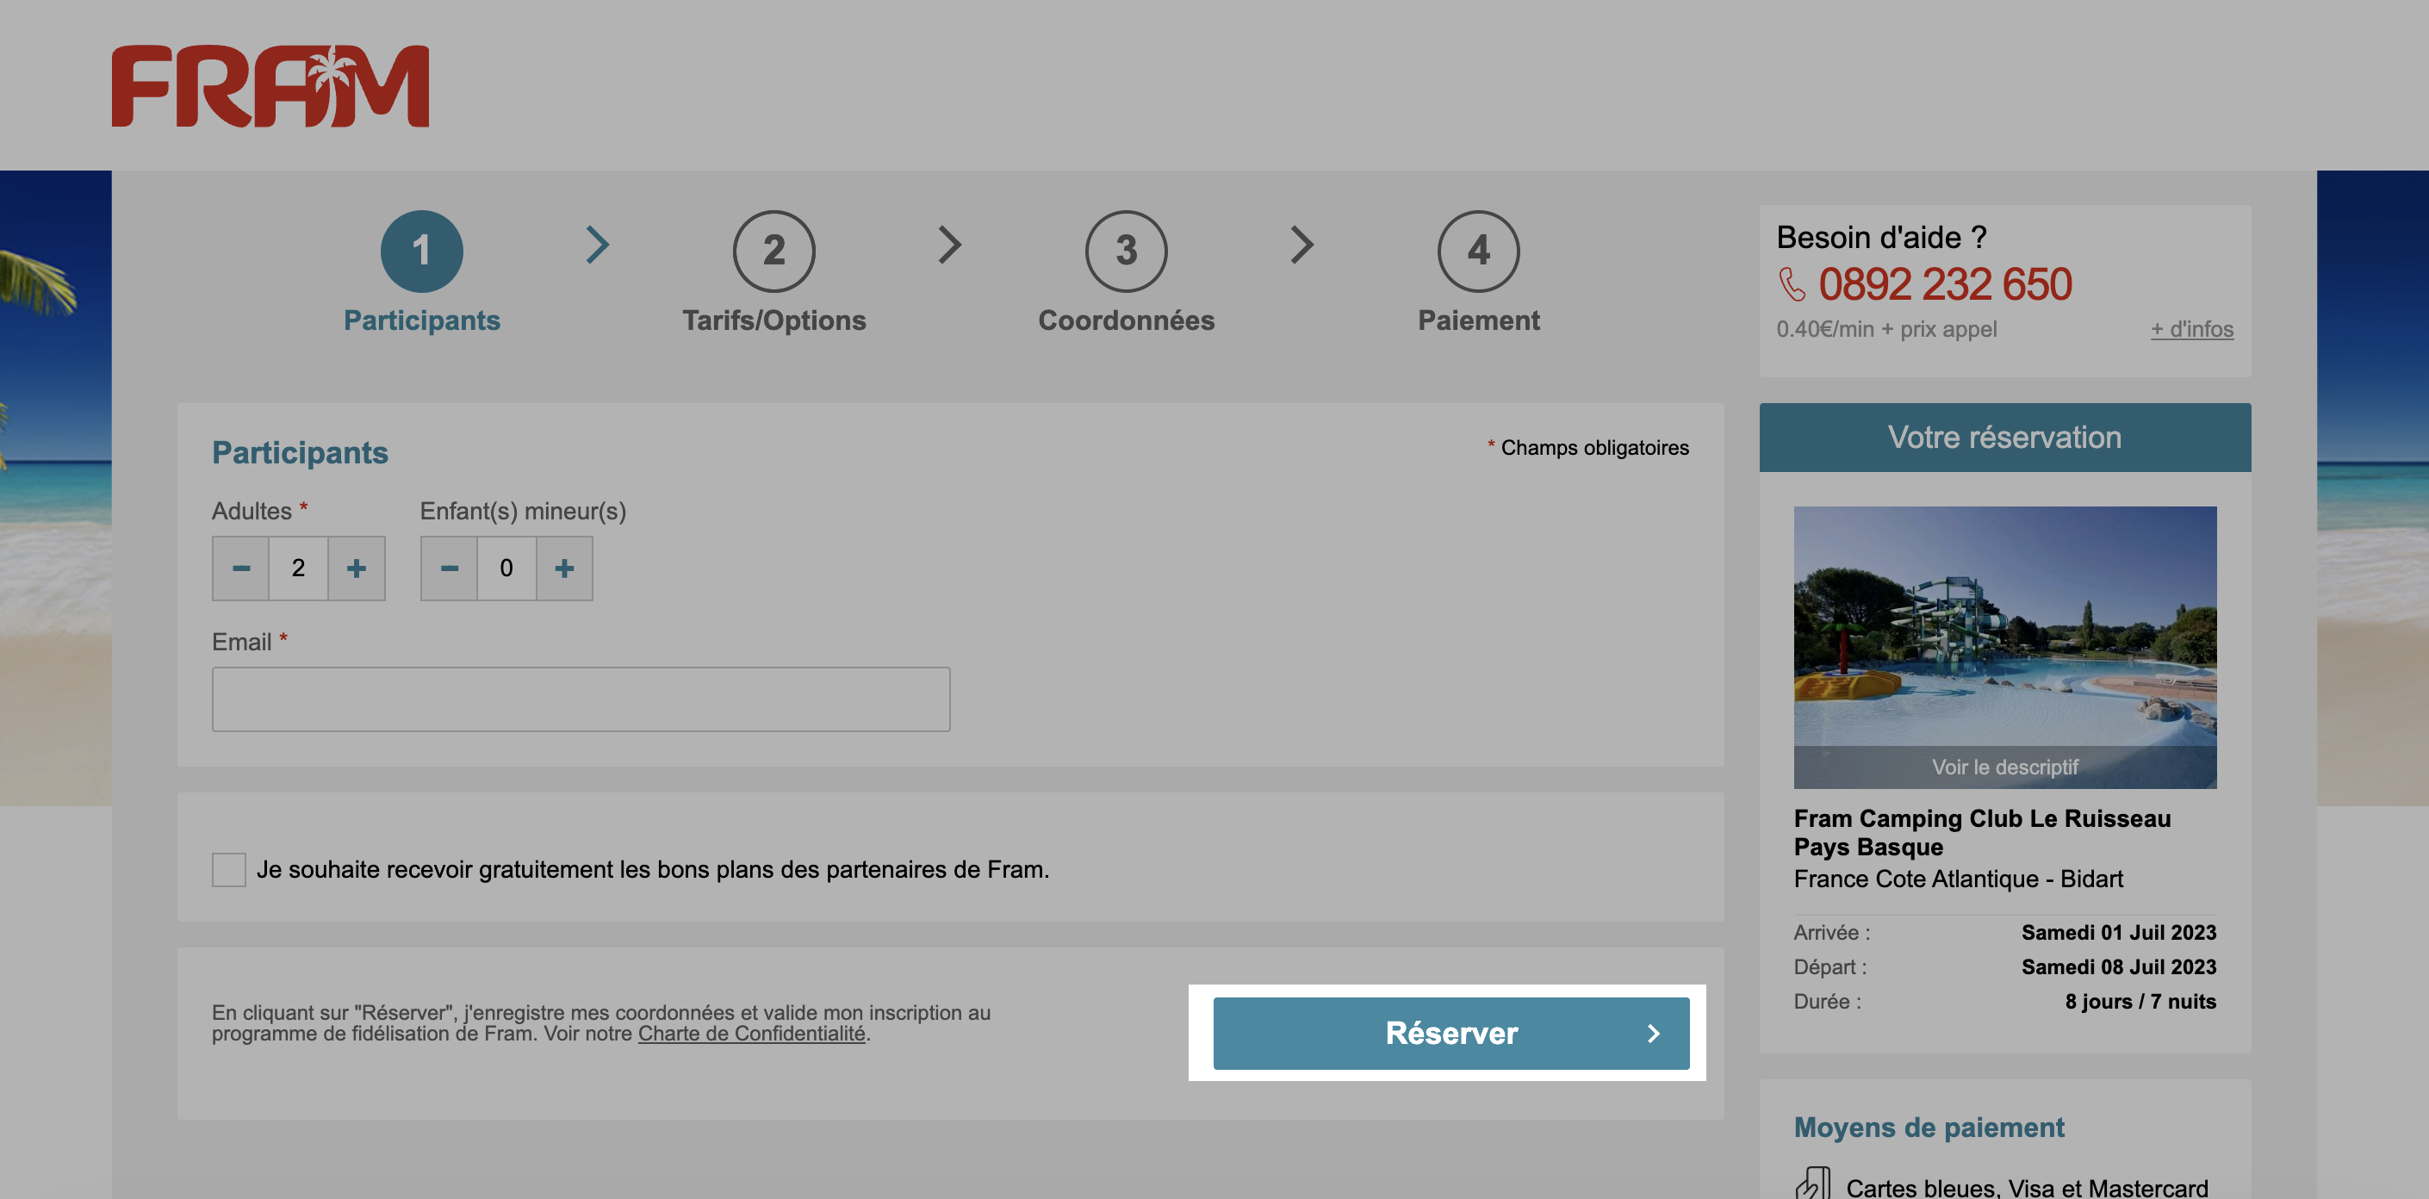Viewport: 2429px width, 1199px height.
Task: Tick the Fram partners offers checkbox
Action: (229, 869)
